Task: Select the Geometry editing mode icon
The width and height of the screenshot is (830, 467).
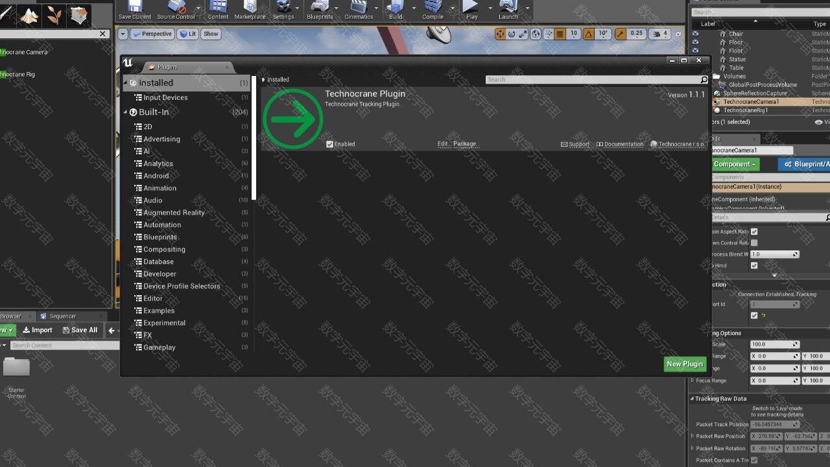Action: pos(78,15)
